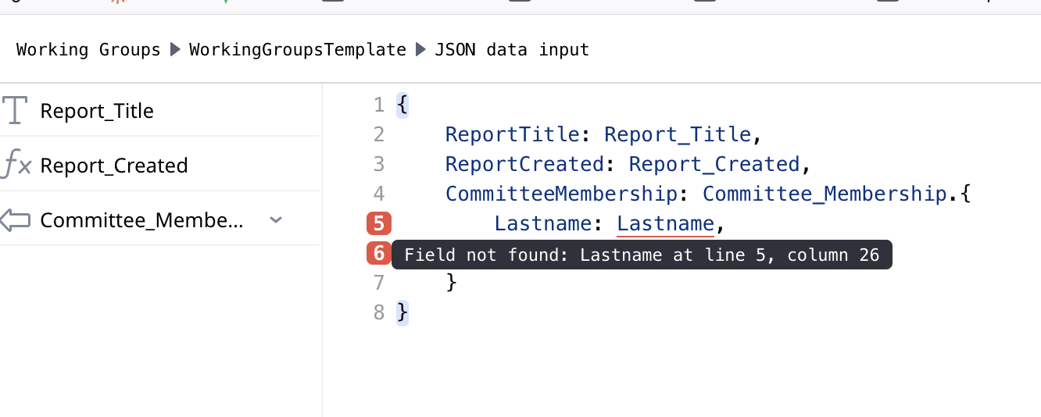
Task: Expand the Committee_Membe... chevron
Action: point(275,221)
